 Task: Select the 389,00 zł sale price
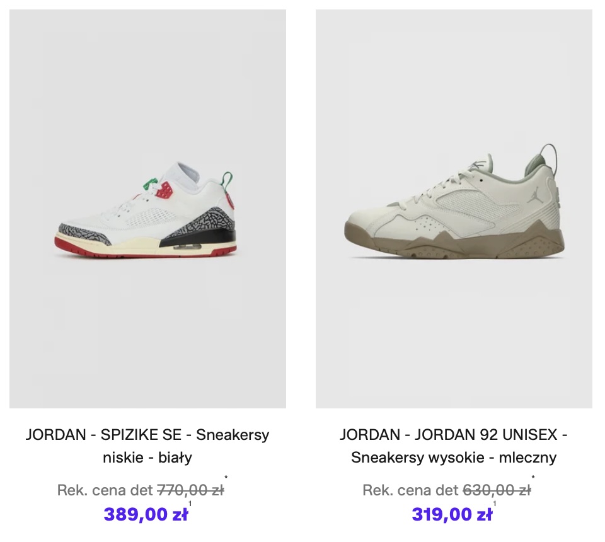pos(146,514)
